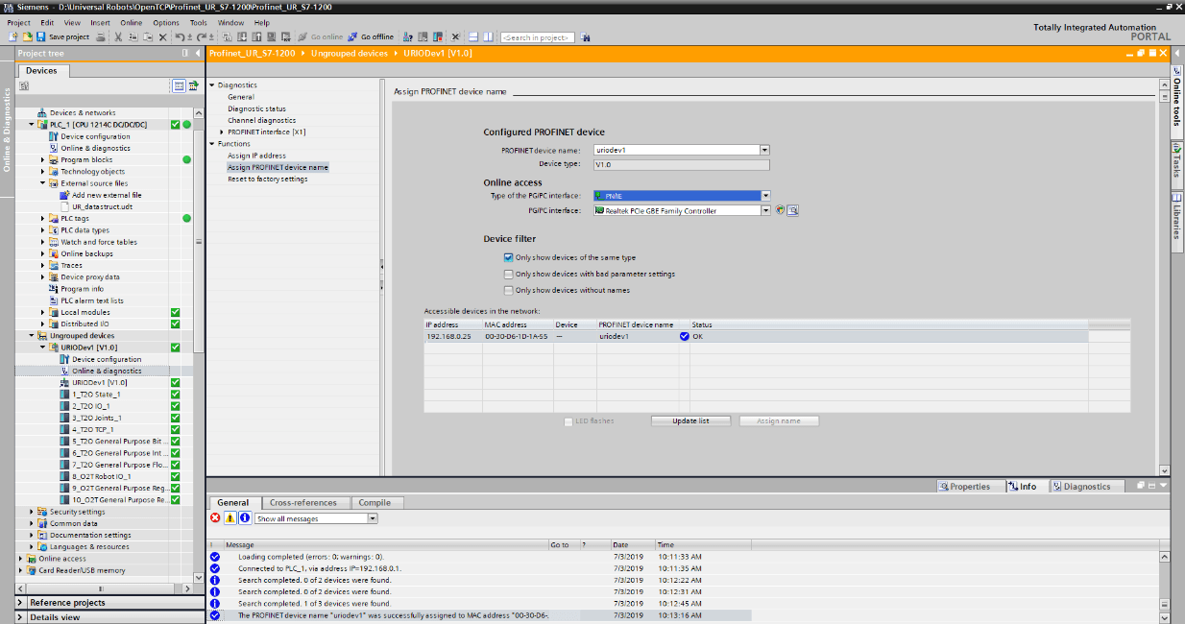
Task: Click the Save project button
Action: [x=62, y=36]
